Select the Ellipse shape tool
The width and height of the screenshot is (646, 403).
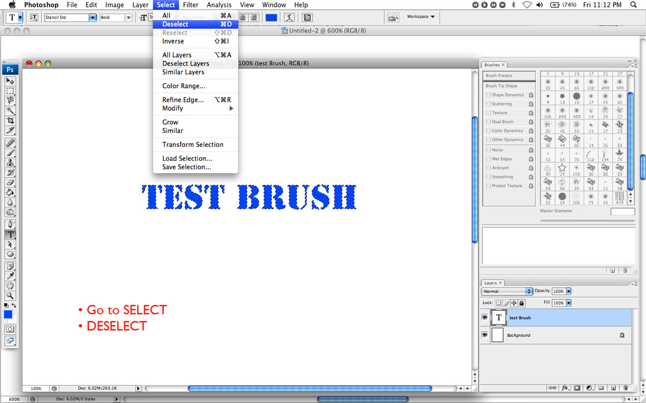tap(10, 254)
